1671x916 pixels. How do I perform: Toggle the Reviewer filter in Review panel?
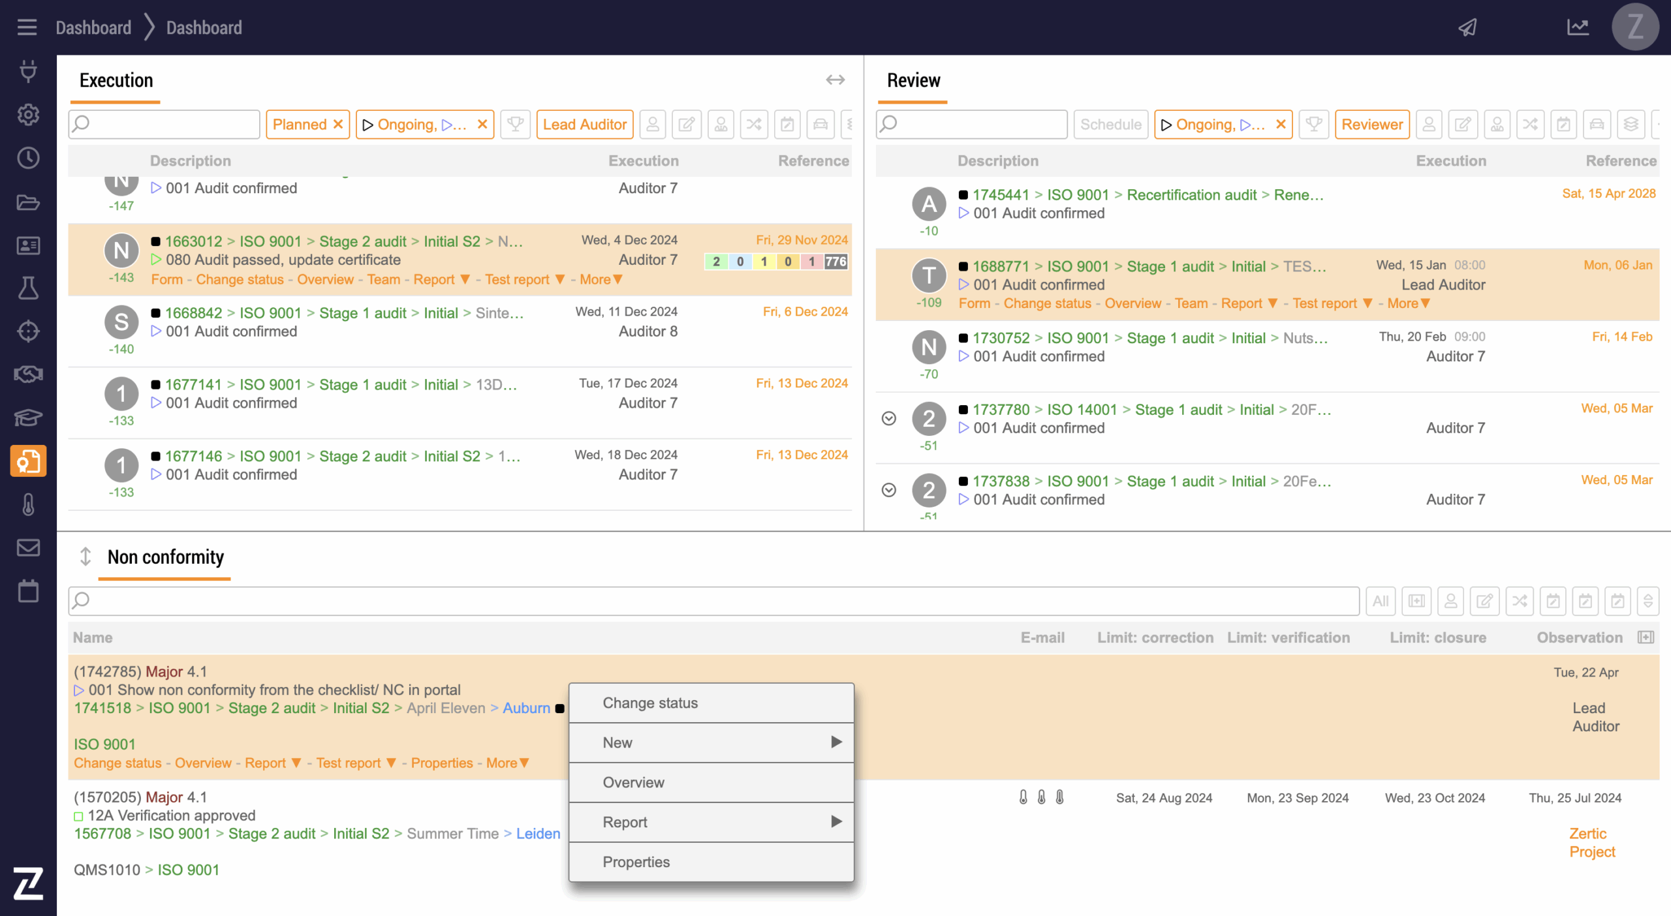(1371, 124)
